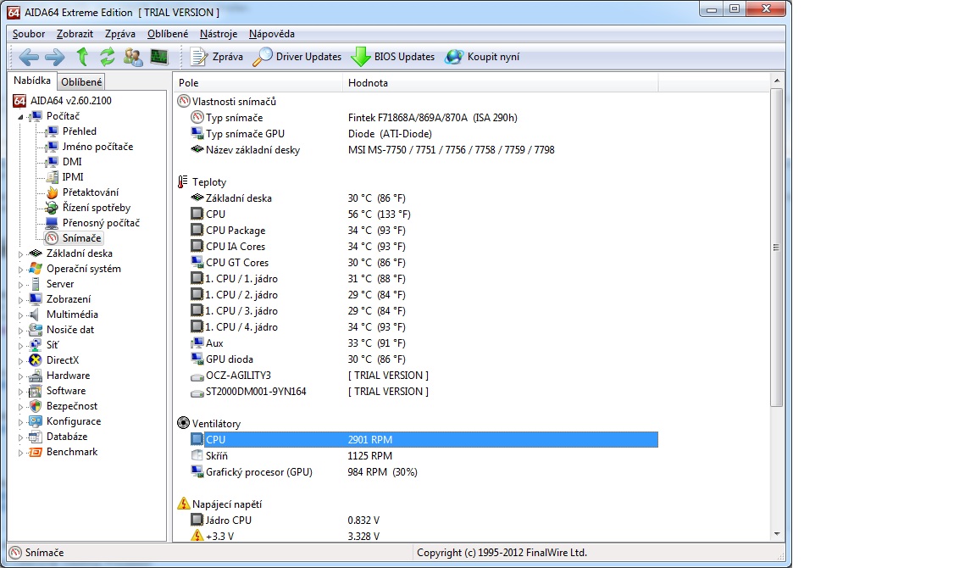This screenshot has height=568, width=976.
Task: Expand the Základní deska tree node
Action: (x=20, y=254)
